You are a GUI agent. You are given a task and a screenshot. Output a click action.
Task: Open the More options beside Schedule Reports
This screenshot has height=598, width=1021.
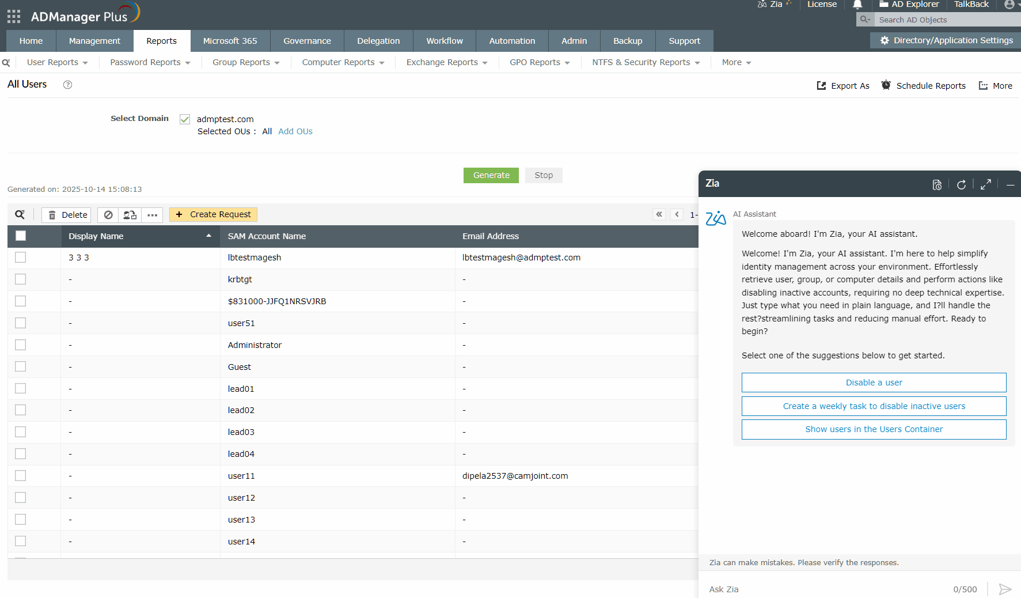click(x=996, y=86)
